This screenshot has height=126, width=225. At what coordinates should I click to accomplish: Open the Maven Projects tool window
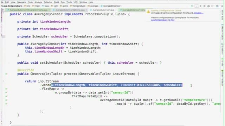pos(222,32)
